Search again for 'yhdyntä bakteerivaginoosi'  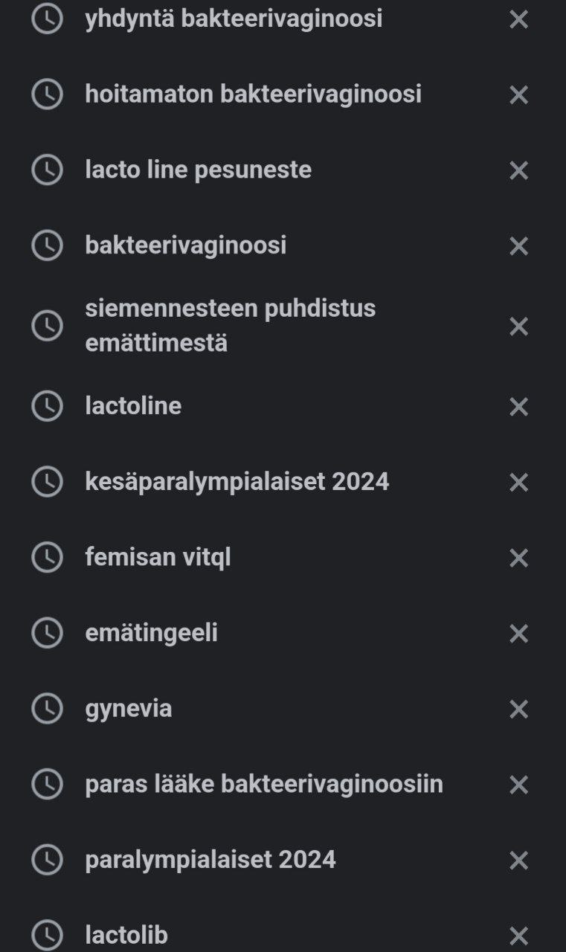234,19
